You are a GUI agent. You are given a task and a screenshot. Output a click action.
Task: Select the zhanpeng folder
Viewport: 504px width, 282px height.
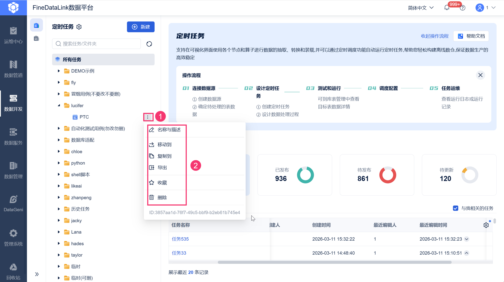click(81, 198)
